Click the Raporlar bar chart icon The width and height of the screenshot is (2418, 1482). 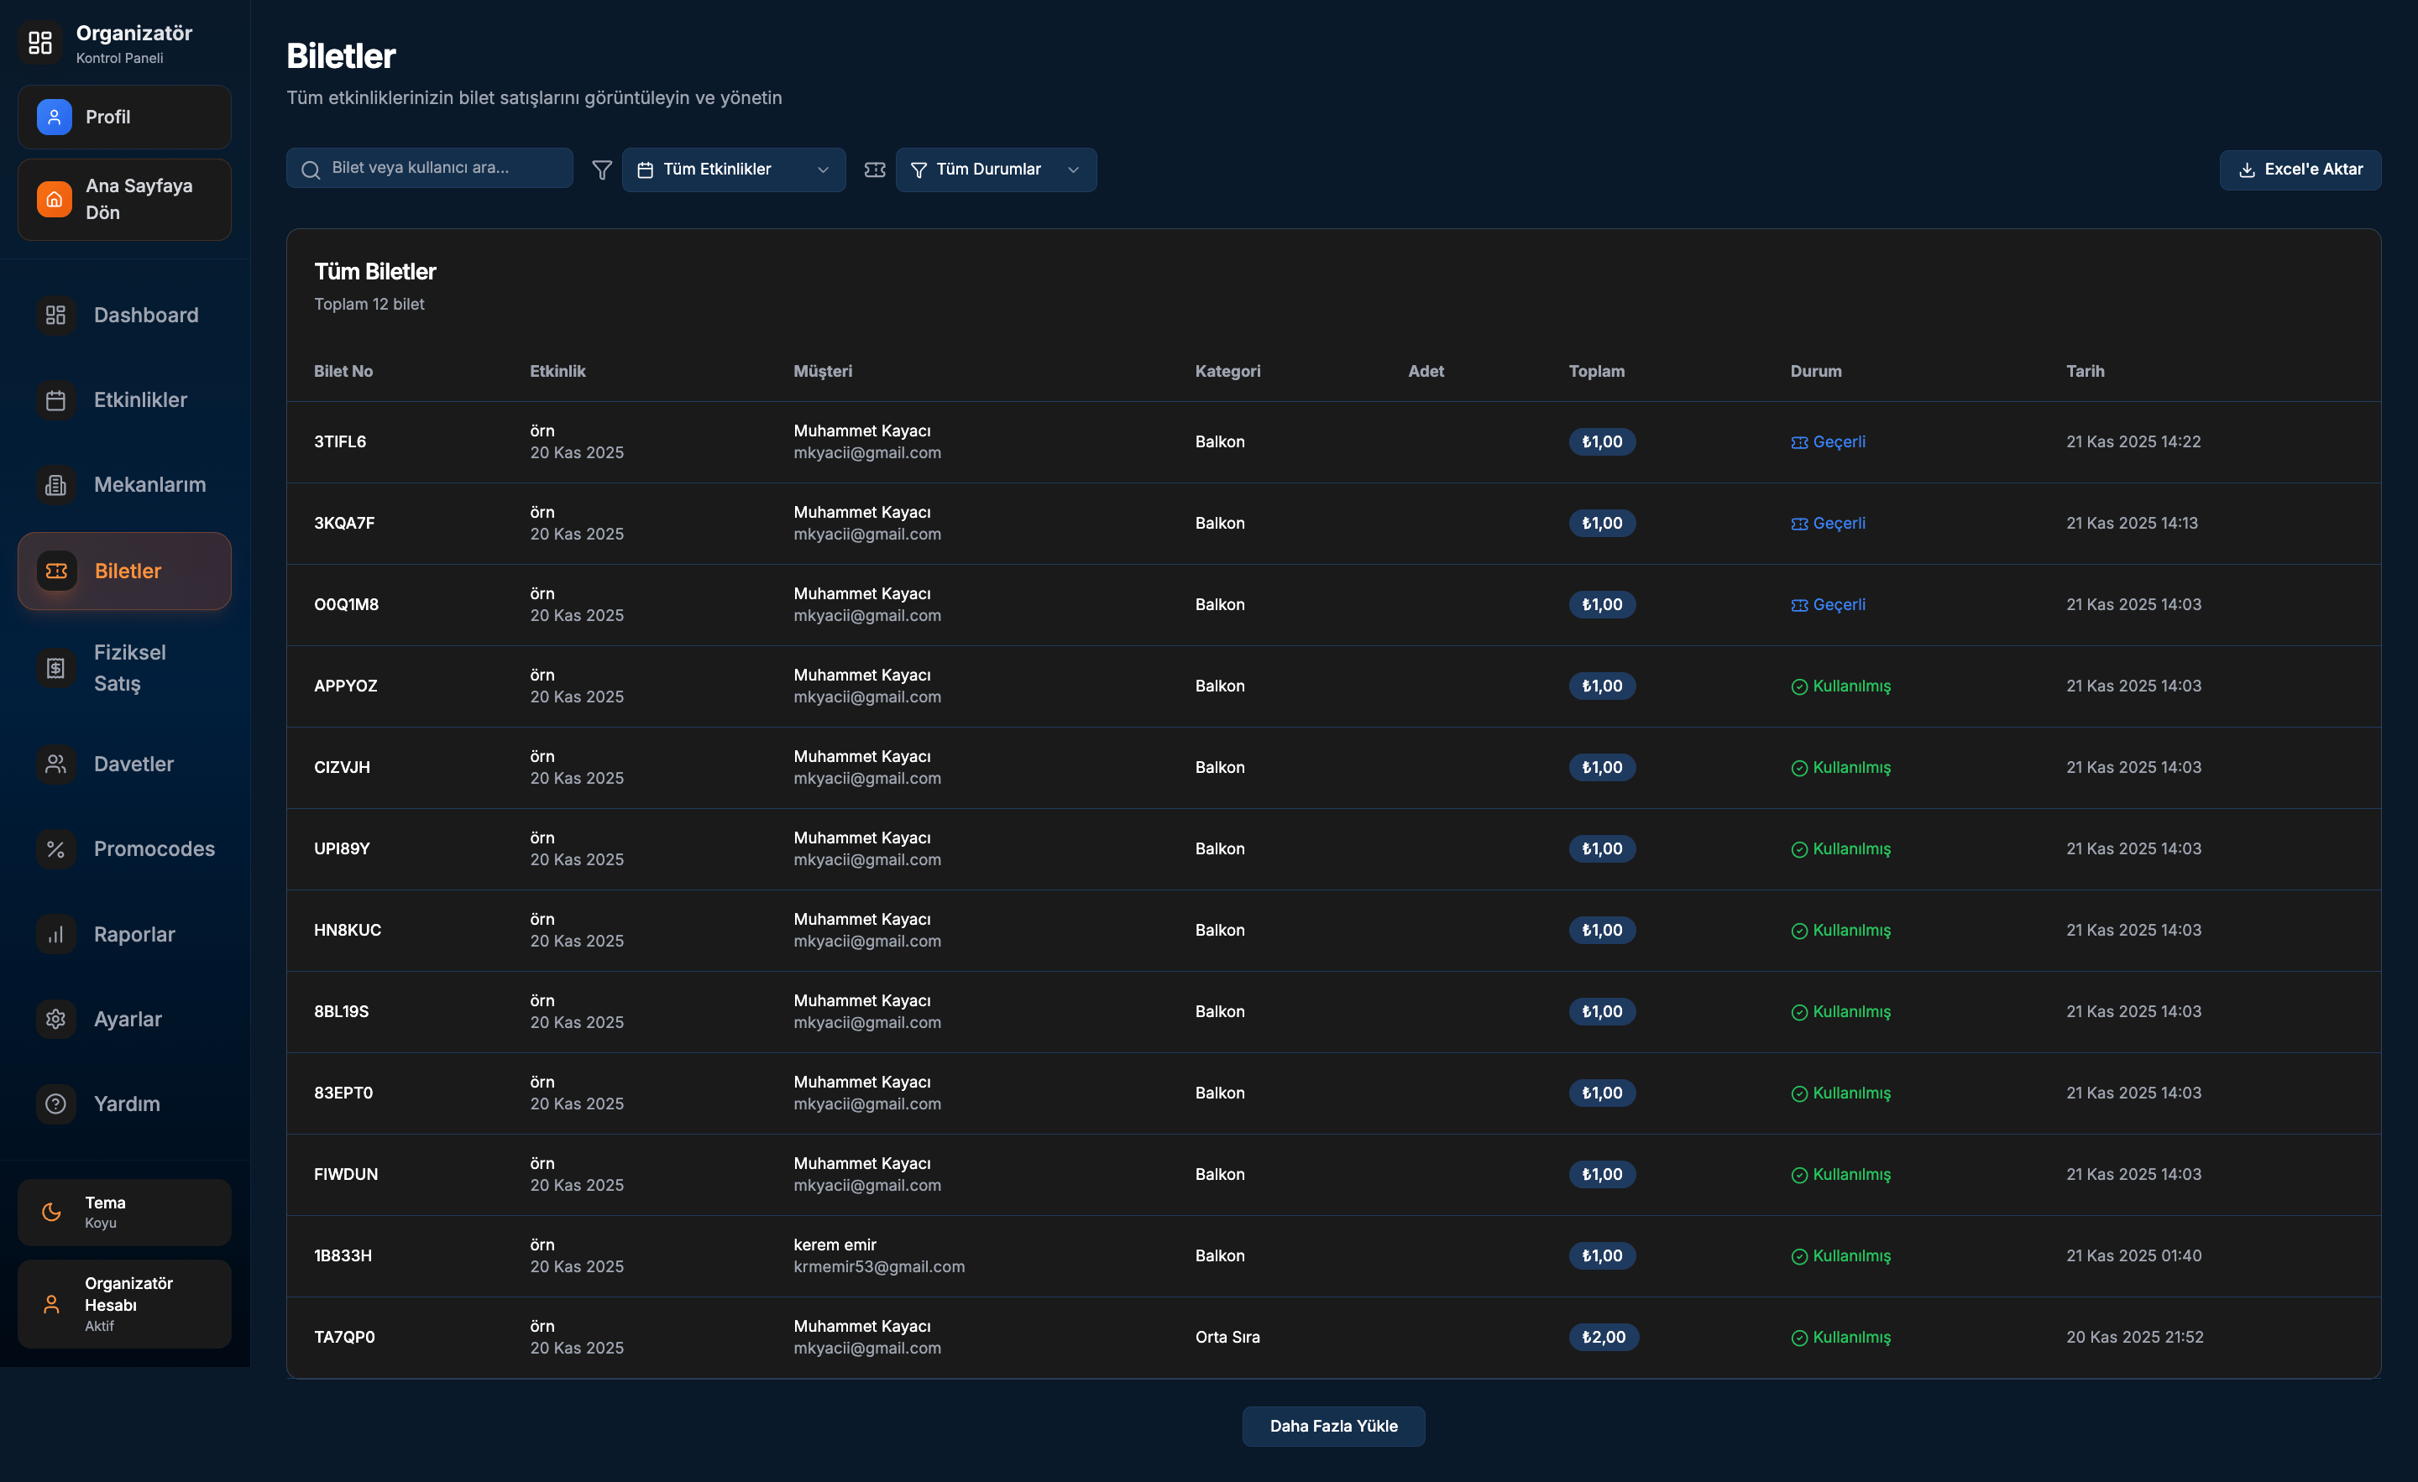[x=56, y=935]
